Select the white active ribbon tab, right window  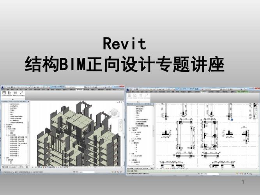pos(203,92)
